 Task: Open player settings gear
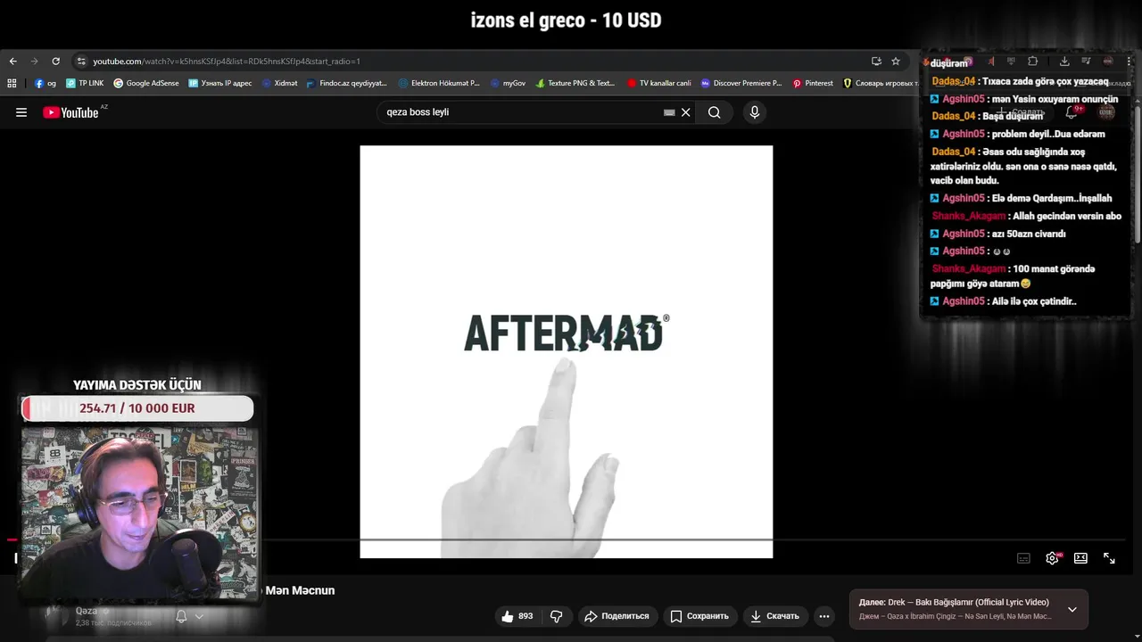pos(1053,558)
